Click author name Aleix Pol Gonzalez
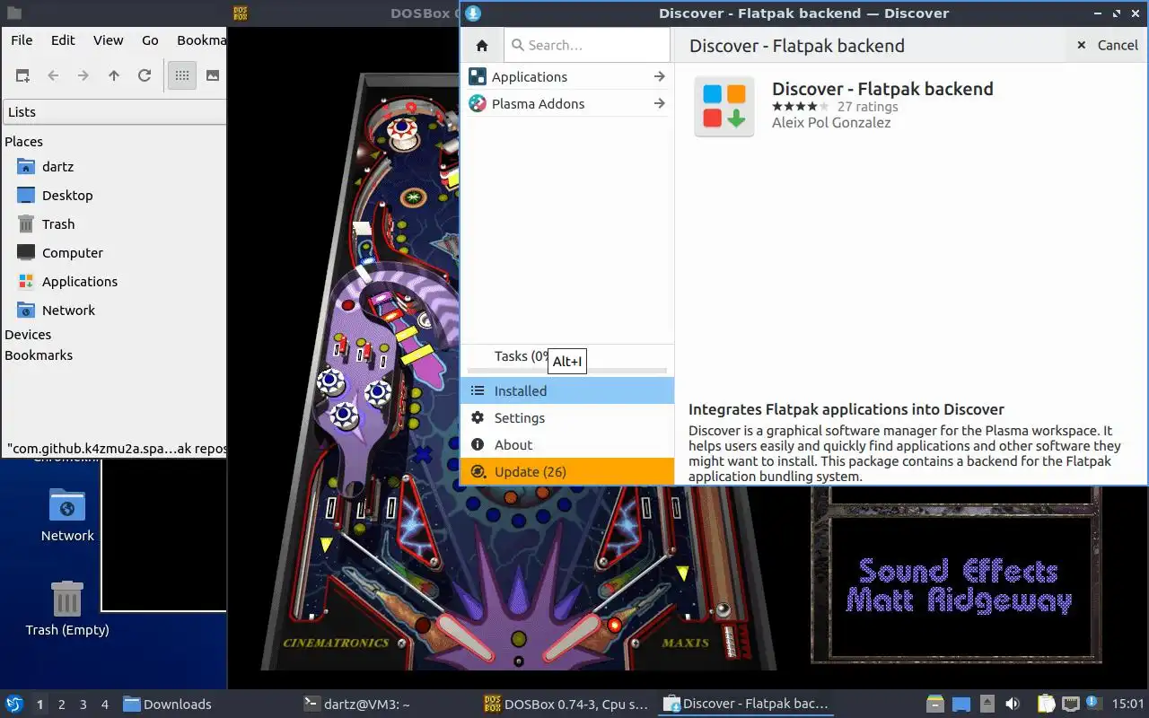Viewport: 1149px width, 718px height. coord(831,123)
